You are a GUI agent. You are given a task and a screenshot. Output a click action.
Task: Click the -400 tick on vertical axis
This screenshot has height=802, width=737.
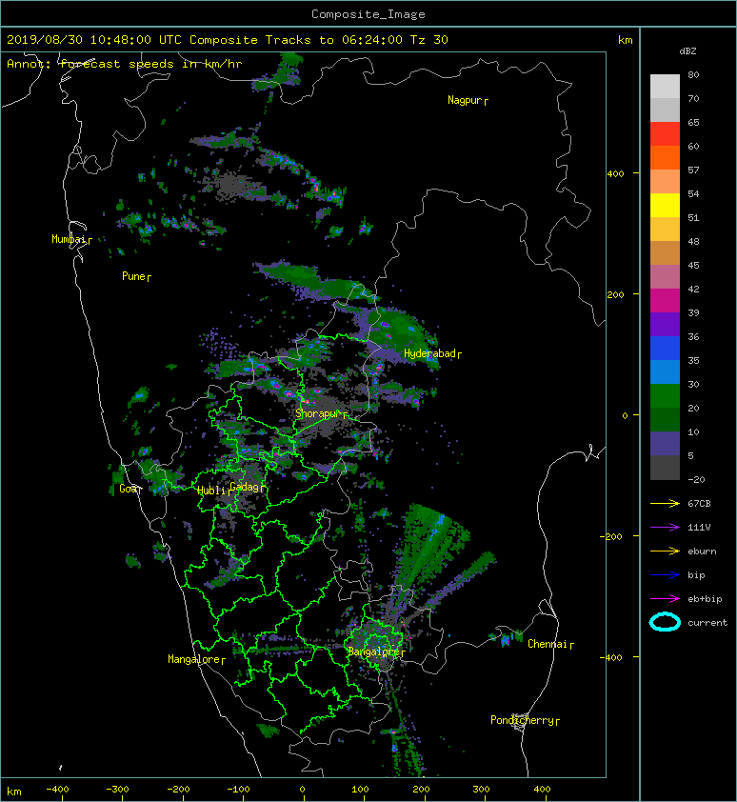click(610, 657)
